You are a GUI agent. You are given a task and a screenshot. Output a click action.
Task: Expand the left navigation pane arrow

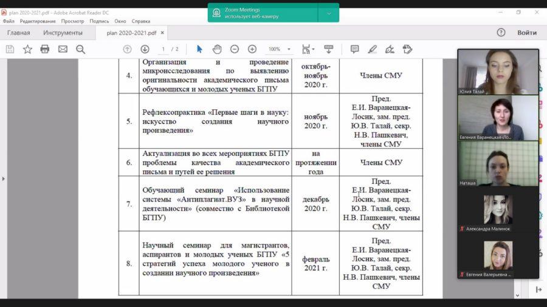coord(4,178)
